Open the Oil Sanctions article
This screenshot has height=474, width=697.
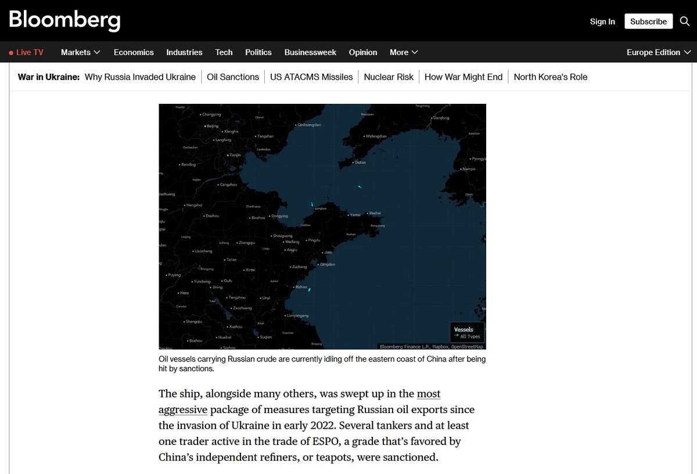232,77
